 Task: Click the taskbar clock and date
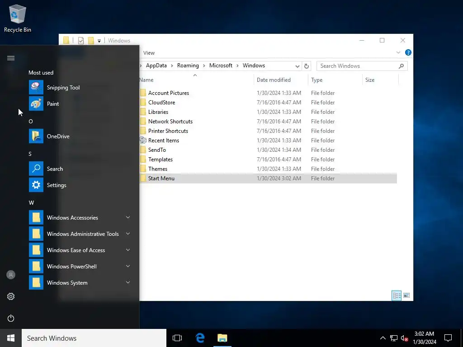pyautogui.click(x=424, y=338)
